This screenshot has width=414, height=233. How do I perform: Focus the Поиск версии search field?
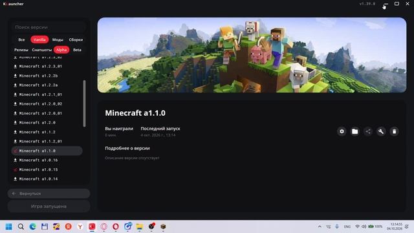point(49,27)
